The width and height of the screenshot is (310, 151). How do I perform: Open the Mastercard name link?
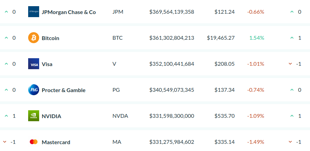(56, 142)
